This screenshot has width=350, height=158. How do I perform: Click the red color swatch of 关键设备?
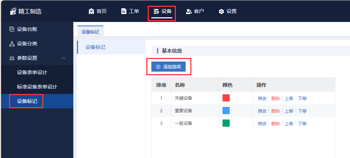pos(226,98)
